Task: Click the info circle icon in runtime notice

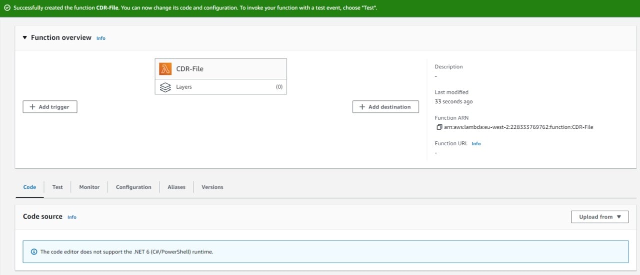Action: [x=34, y=252]
